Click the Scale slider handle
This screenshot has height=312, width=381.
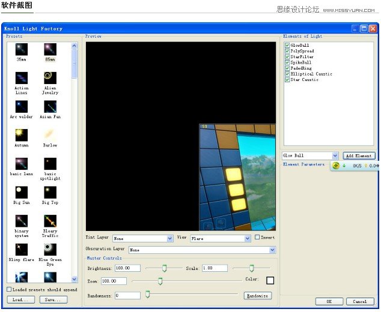point(252,268)
